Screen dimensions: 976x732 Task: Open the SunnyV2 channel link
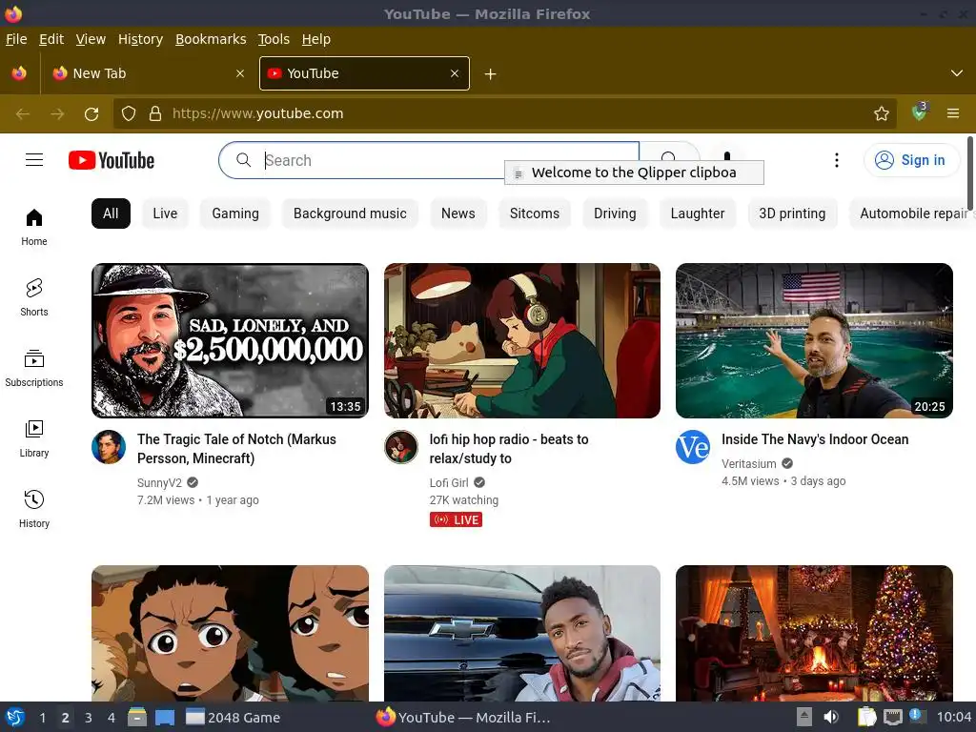pyautogui.click(x=159, y=483)
